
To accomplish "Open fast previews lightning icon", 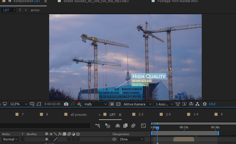I will [x=184, y=104].
